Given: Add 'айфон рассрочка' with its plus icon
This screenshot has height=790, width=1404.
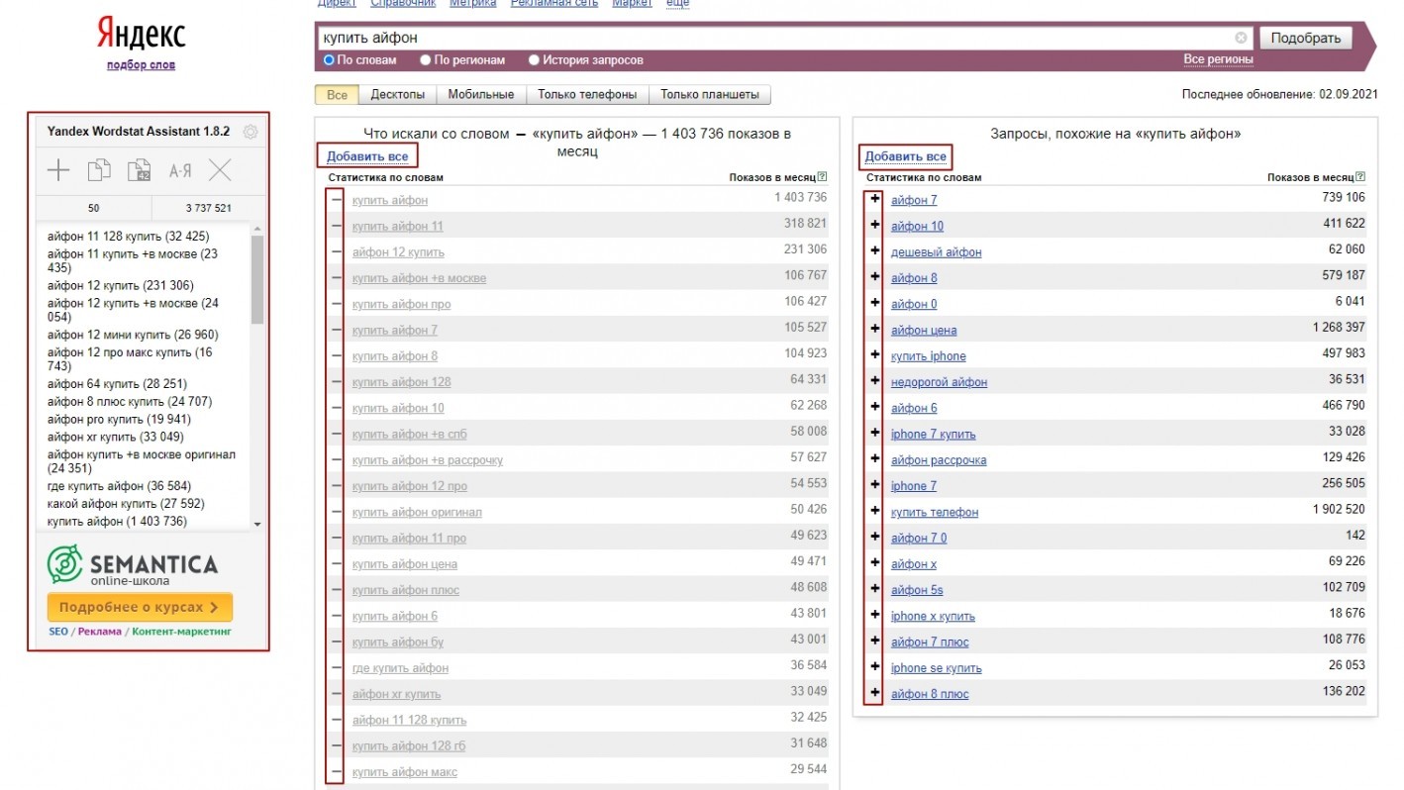Looking at the screenshot, I should click(x=874, y=459).
